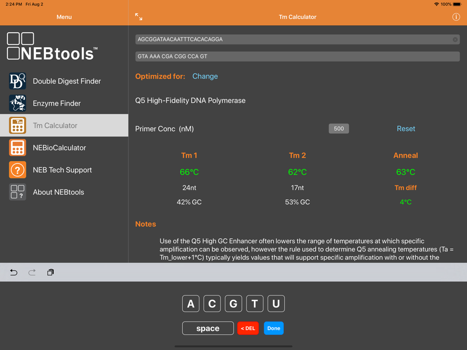467x350 pixels.
Task: Change the optimized polymerase via Change link
Action: 205,76
